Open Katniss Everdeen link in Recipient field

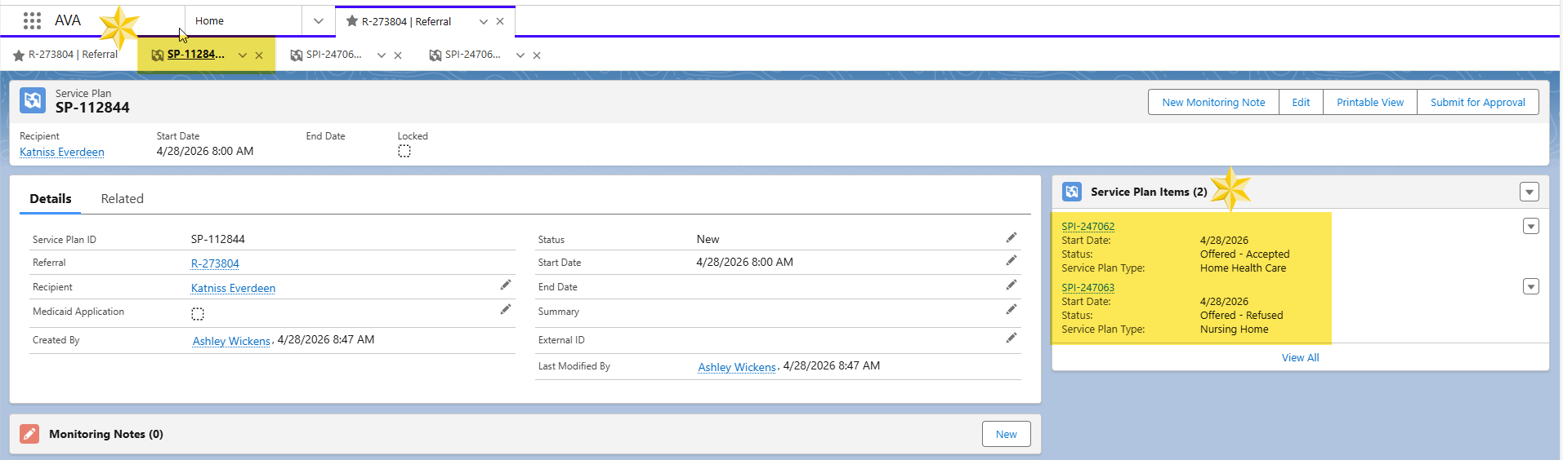coord(233,288)
